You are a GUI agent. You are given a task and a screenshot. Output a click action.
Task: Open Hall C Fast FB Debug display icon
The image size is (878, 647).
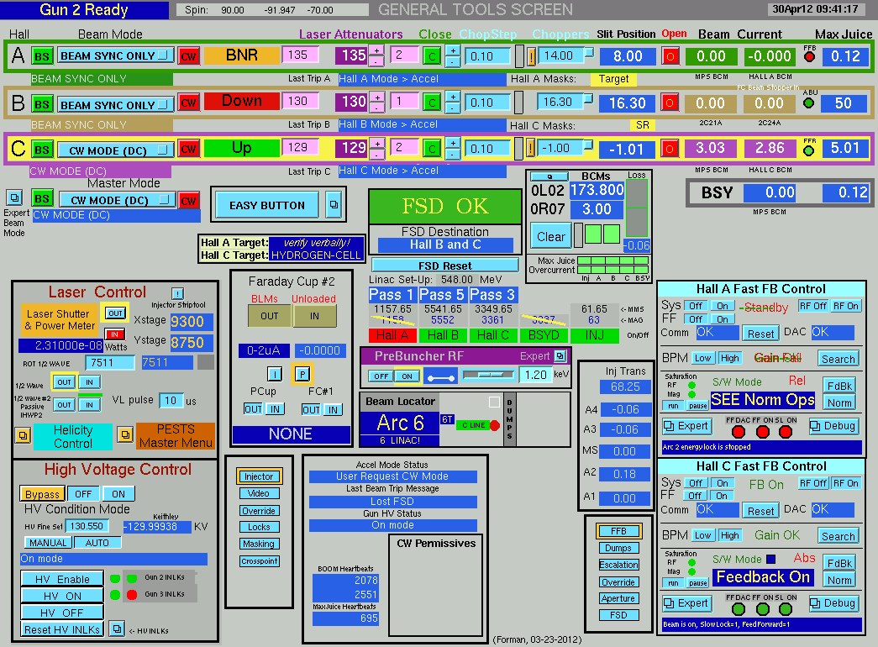tap(833, 603)
